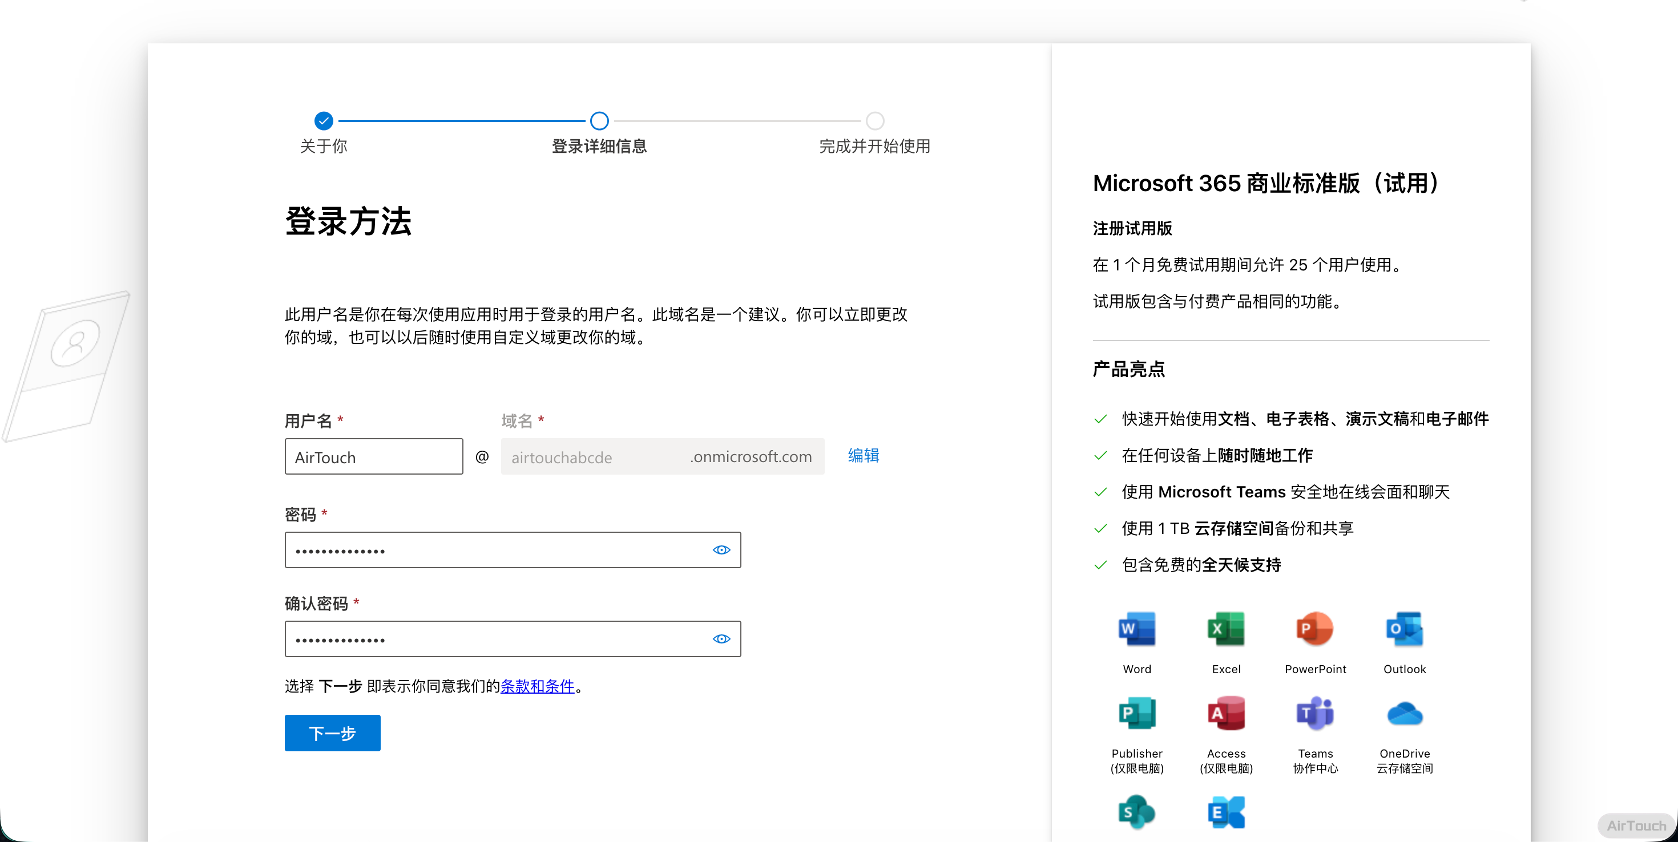The image size is (1678, 842).
Task: Click the Word app icon
Action: coord(1137,629)
